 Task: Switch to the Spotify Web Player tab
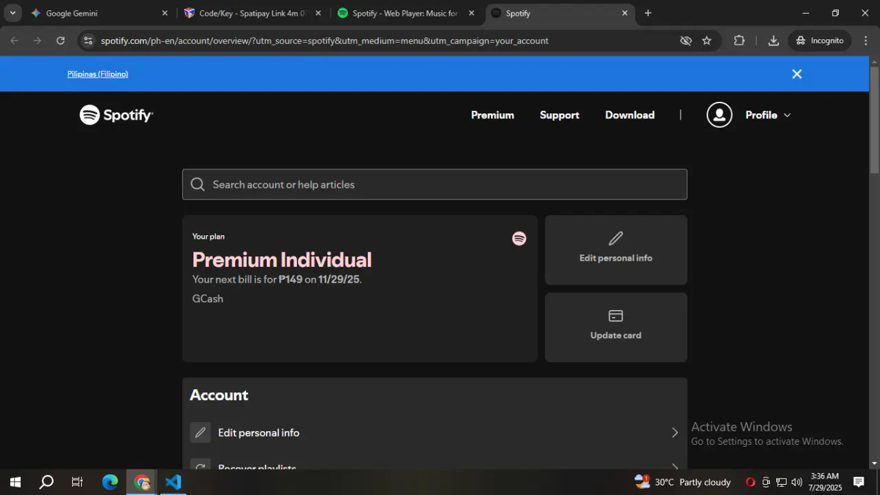405,13
